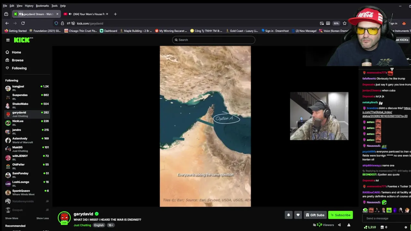Bookmark this page with the star icon
The height and width of the screenshot is (231, 411).
[345, 23]
